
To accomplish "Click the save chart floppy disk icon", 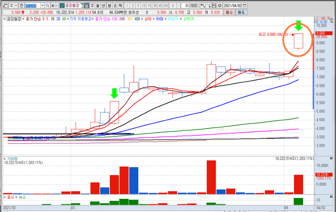I will [x=214, y=6].
